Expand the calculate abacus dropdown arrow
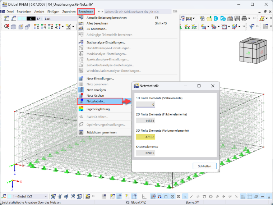Screen dimensions: 273x205 click(x=193, y=18)
